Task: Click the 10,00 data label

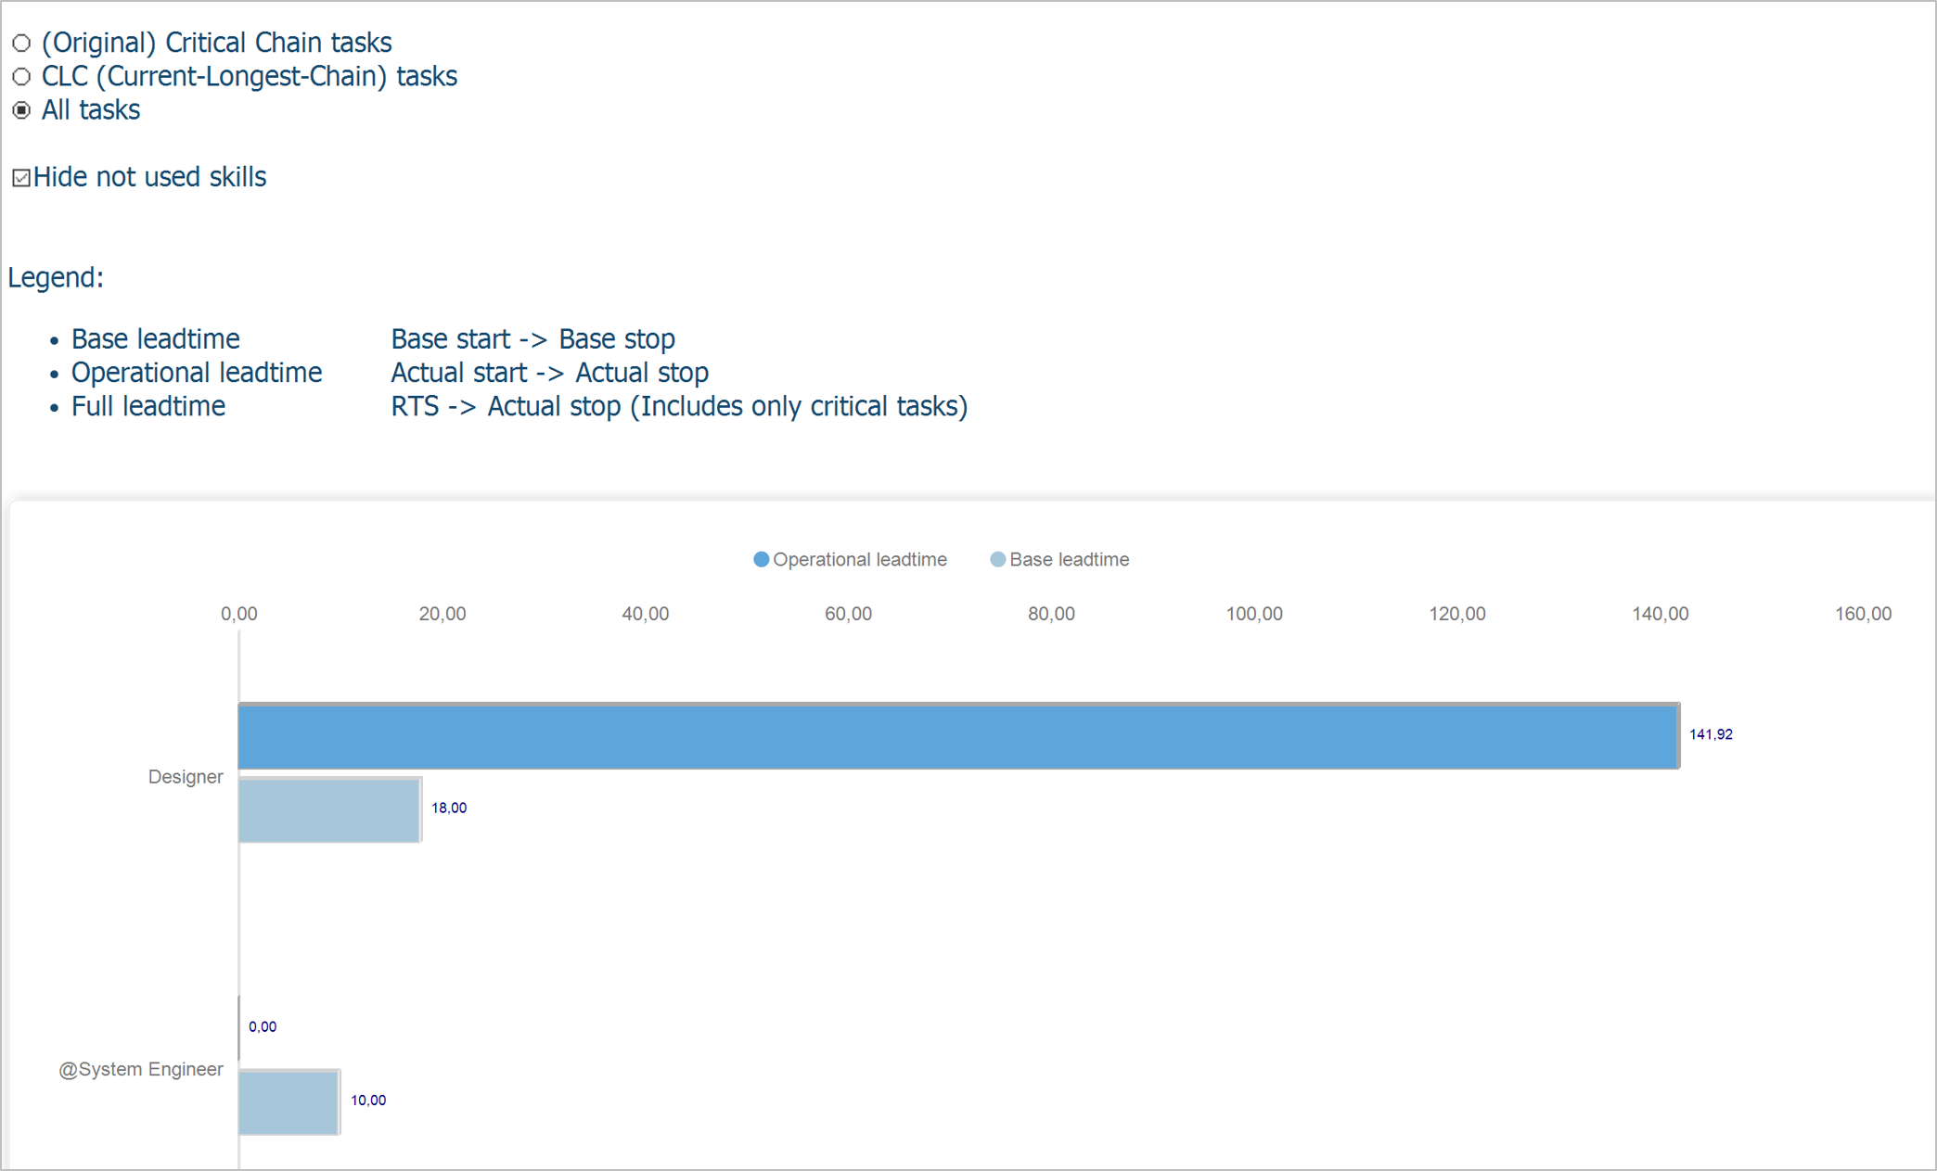Action: (x=368, y=1101)
